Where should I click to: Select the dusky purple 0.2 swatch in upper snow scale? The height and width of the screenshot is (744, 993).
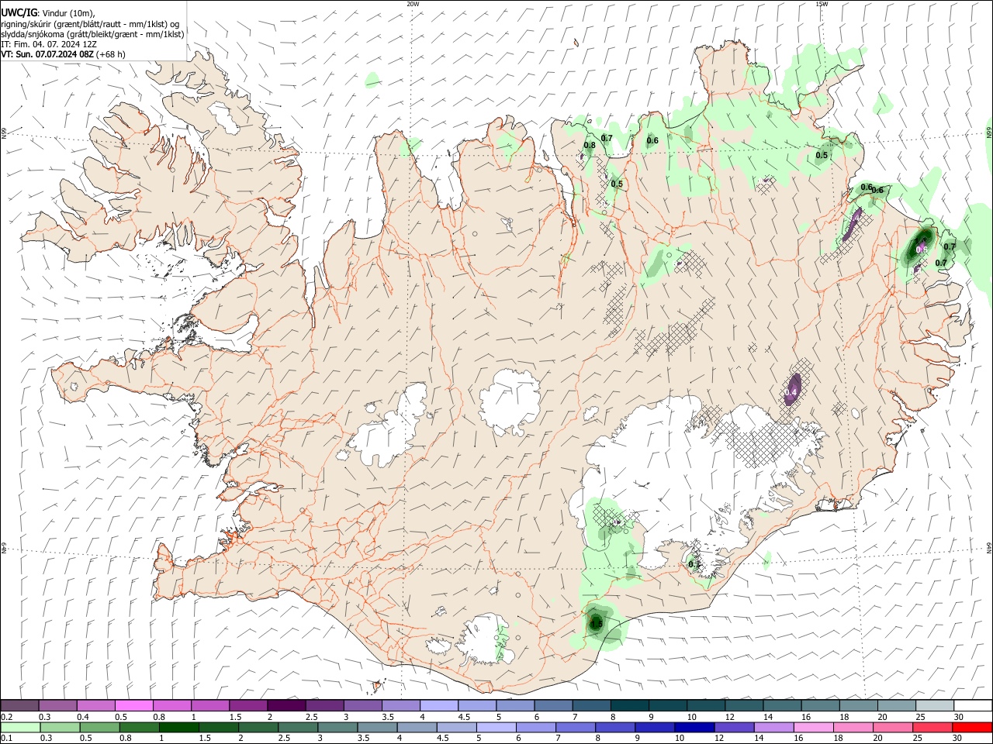(20, 705)
